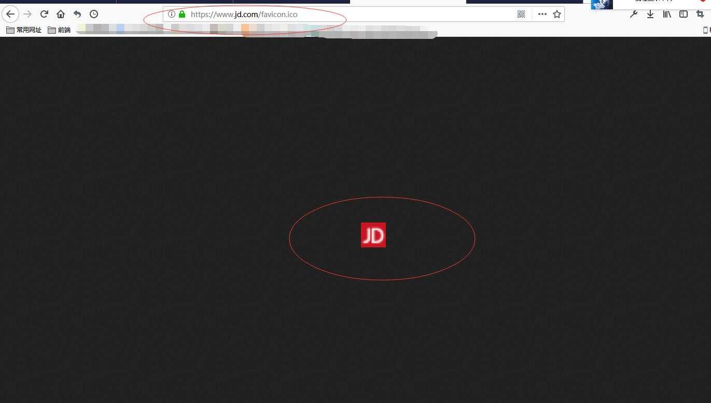Bookmark this page with the star icon

(x=557, y=14)
